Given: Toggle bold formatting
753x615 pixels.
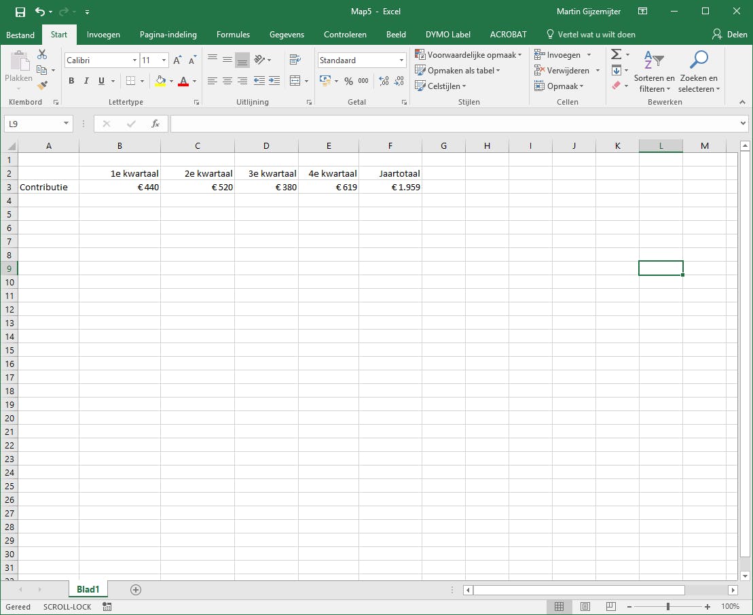Looking at the screenshot, I should tap(71, 81).
